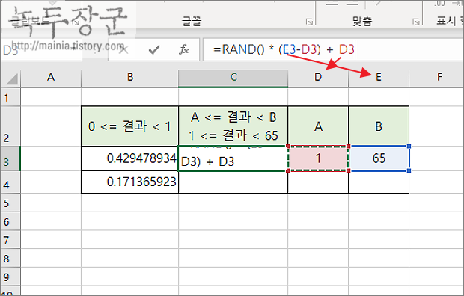Select column A header
Screen dimensions: 464x296
51,78
